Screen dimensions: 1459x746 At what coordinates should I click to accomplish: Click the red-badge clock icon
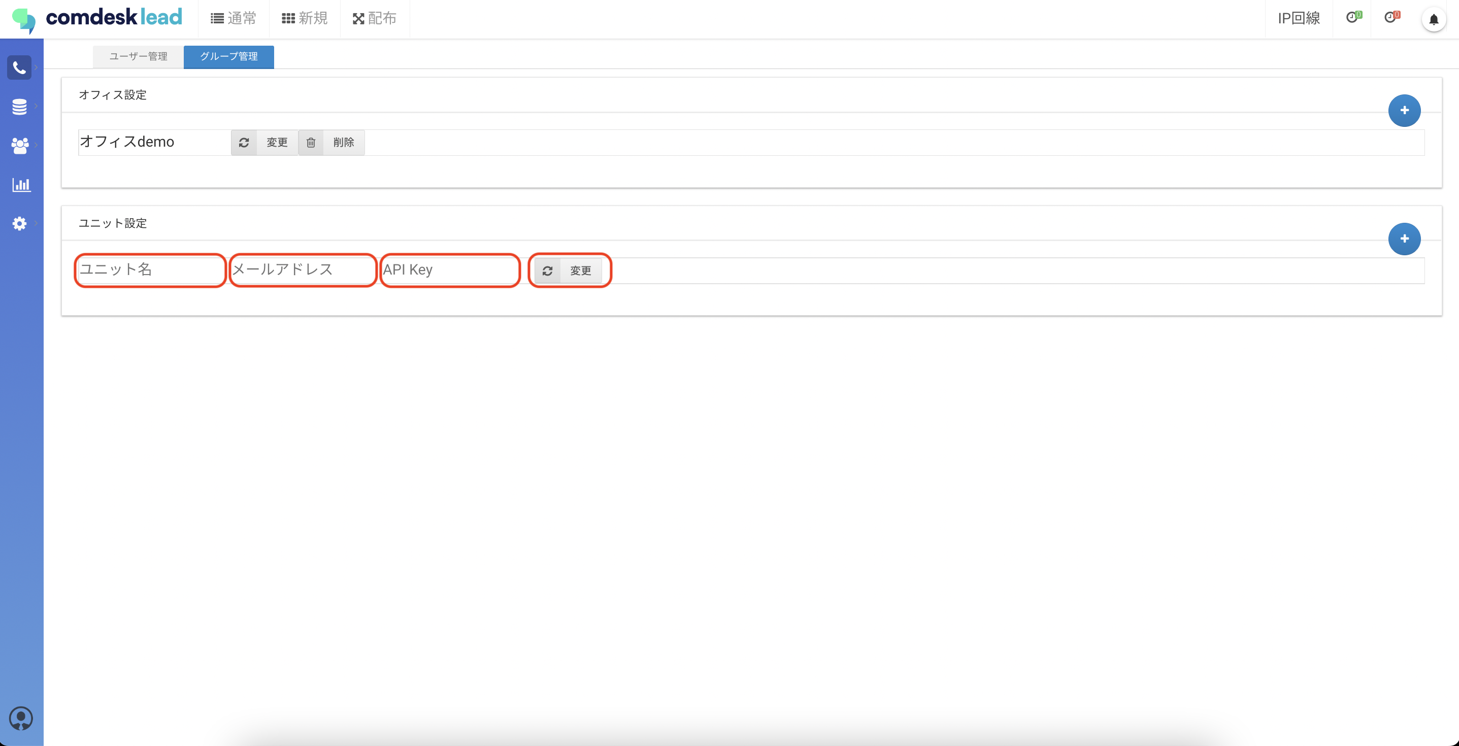(x=1391, y=18)
